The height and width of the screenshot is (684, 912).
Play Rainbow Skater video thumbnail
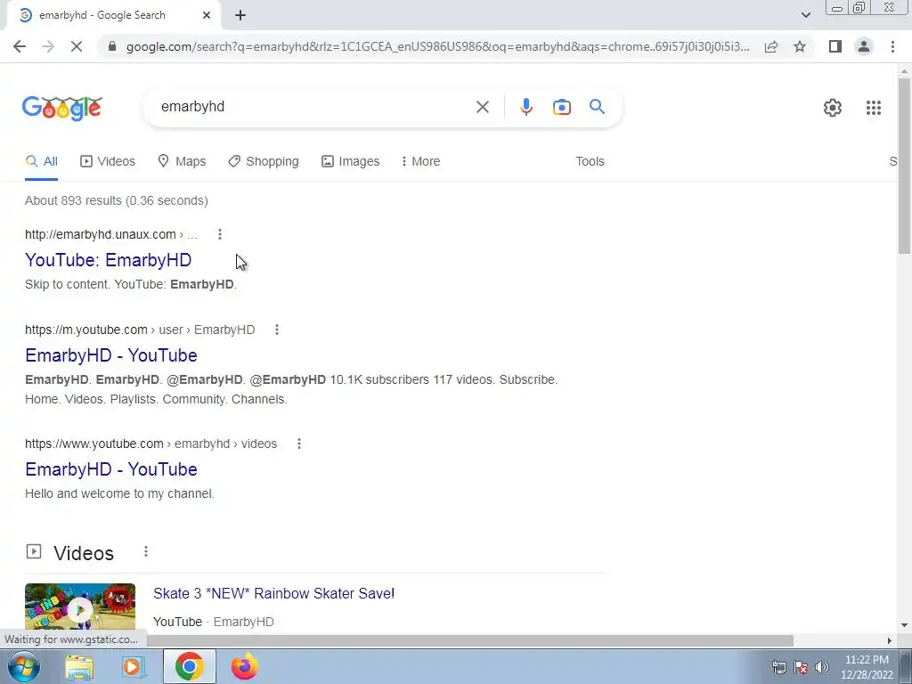80,607
